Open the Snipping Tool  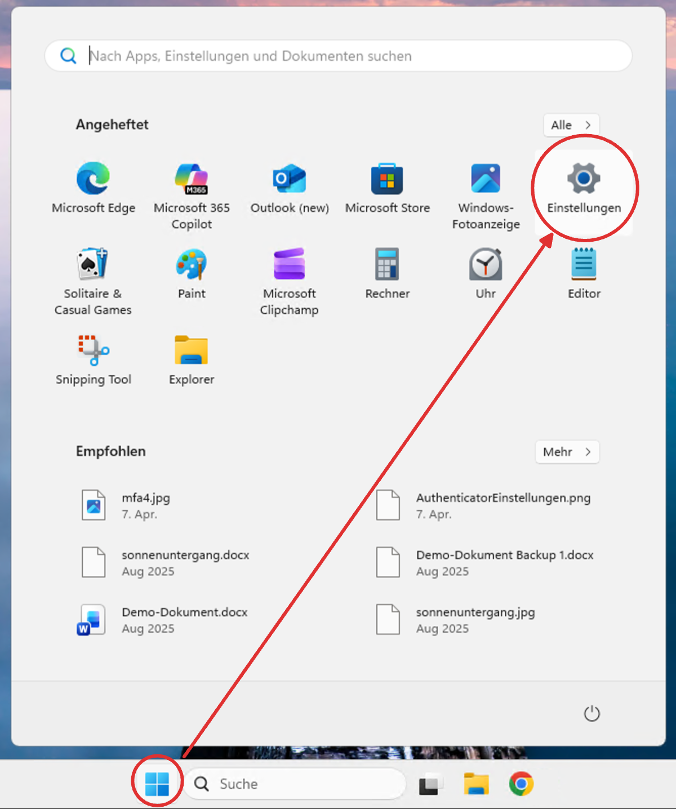click(x=94, y=361)
